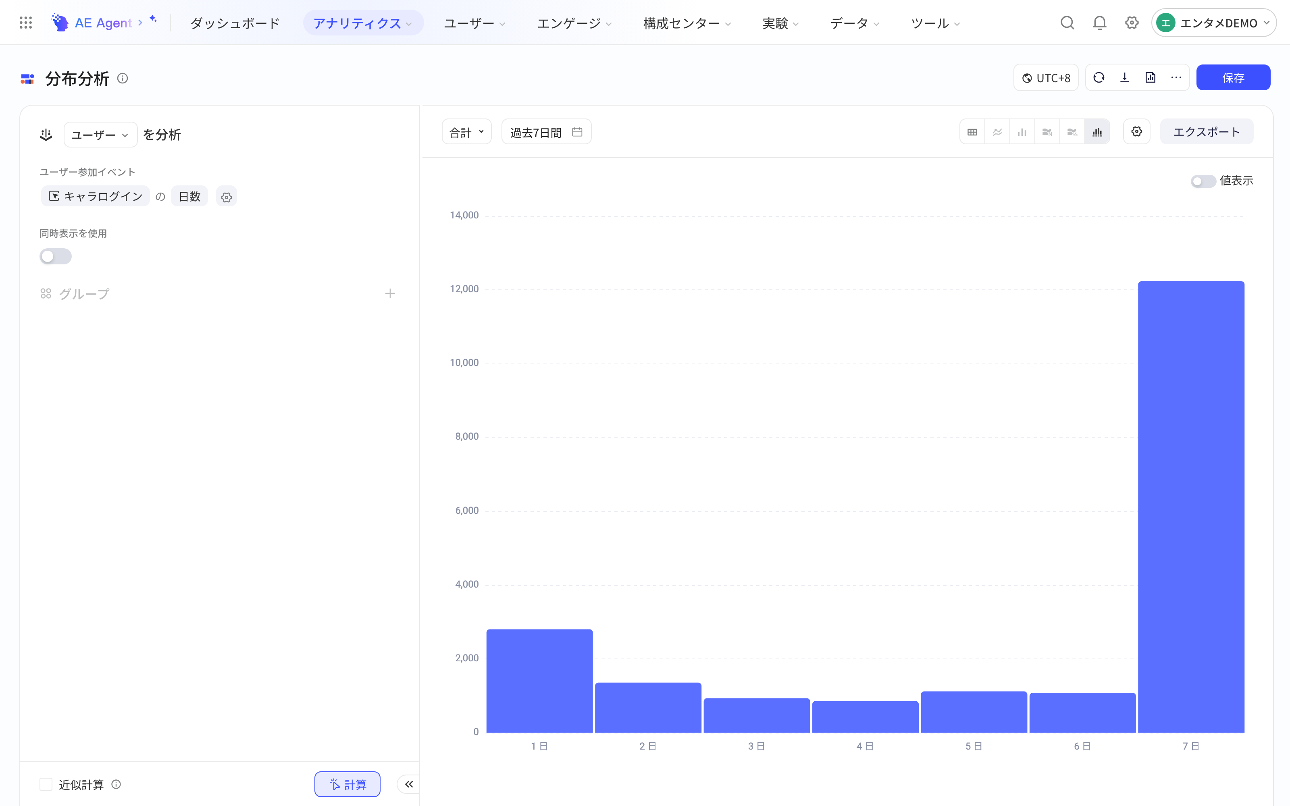Click the download icon in toolbar

pyautogui.click(x=1125, y=78)
